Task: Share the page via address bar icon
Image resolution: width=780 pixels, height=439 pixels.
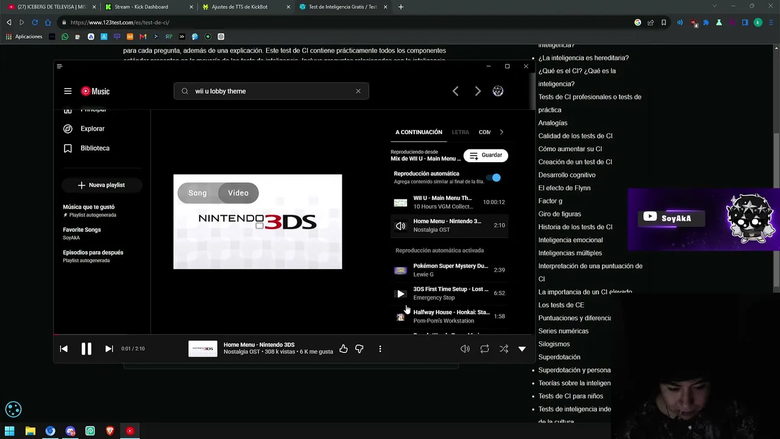Action: (x=651, y=23)
